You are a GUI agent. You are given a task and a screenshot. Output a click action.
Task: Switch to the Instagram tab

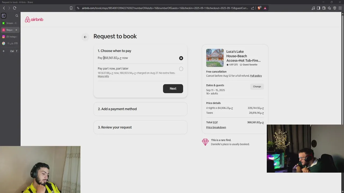click(x=10, y=37)
